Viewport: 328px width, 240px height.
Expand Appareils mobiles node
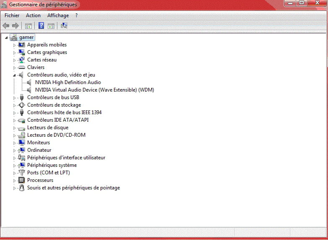point(14,45)
